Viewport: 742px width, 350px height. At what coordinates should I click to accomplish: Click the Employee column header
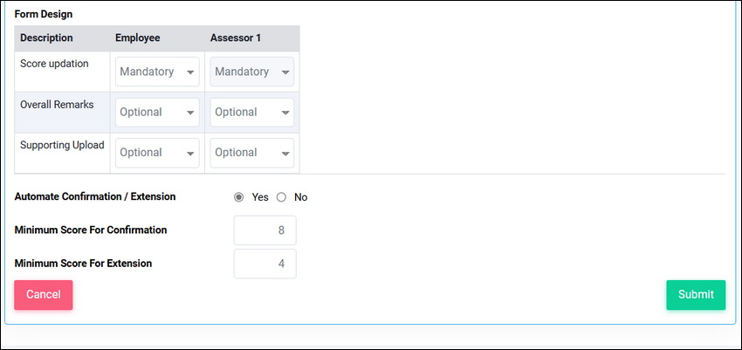138,38
